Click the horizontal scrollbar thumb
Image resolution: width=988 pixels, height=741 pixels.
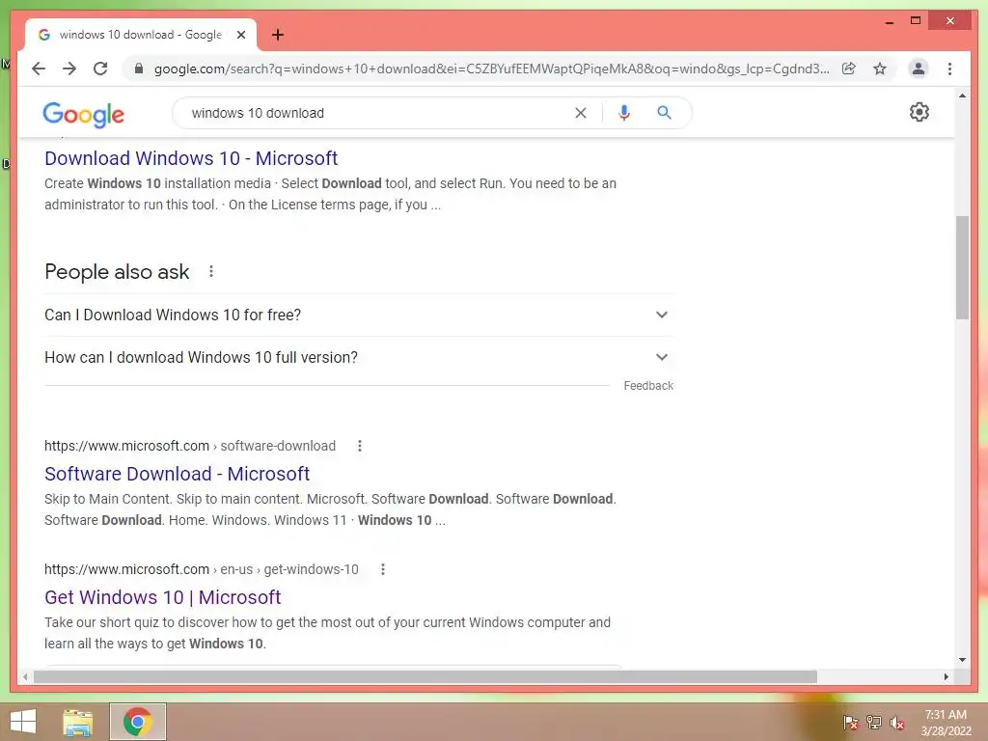[x=425, y=676]
